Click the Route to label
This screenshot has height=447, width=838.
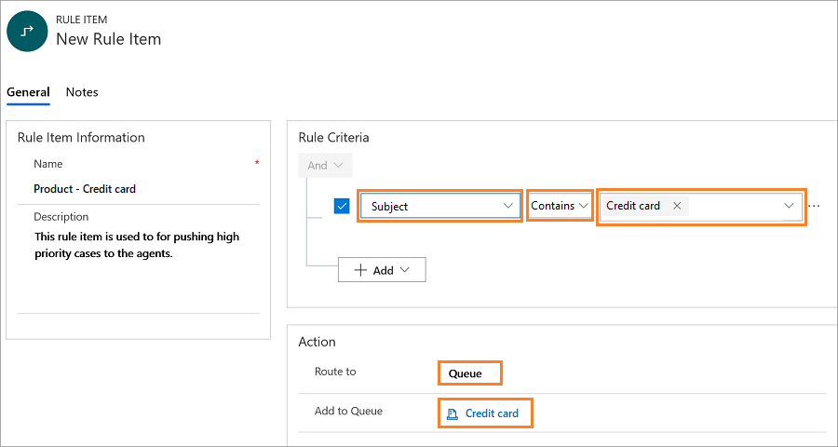point(335,371)
